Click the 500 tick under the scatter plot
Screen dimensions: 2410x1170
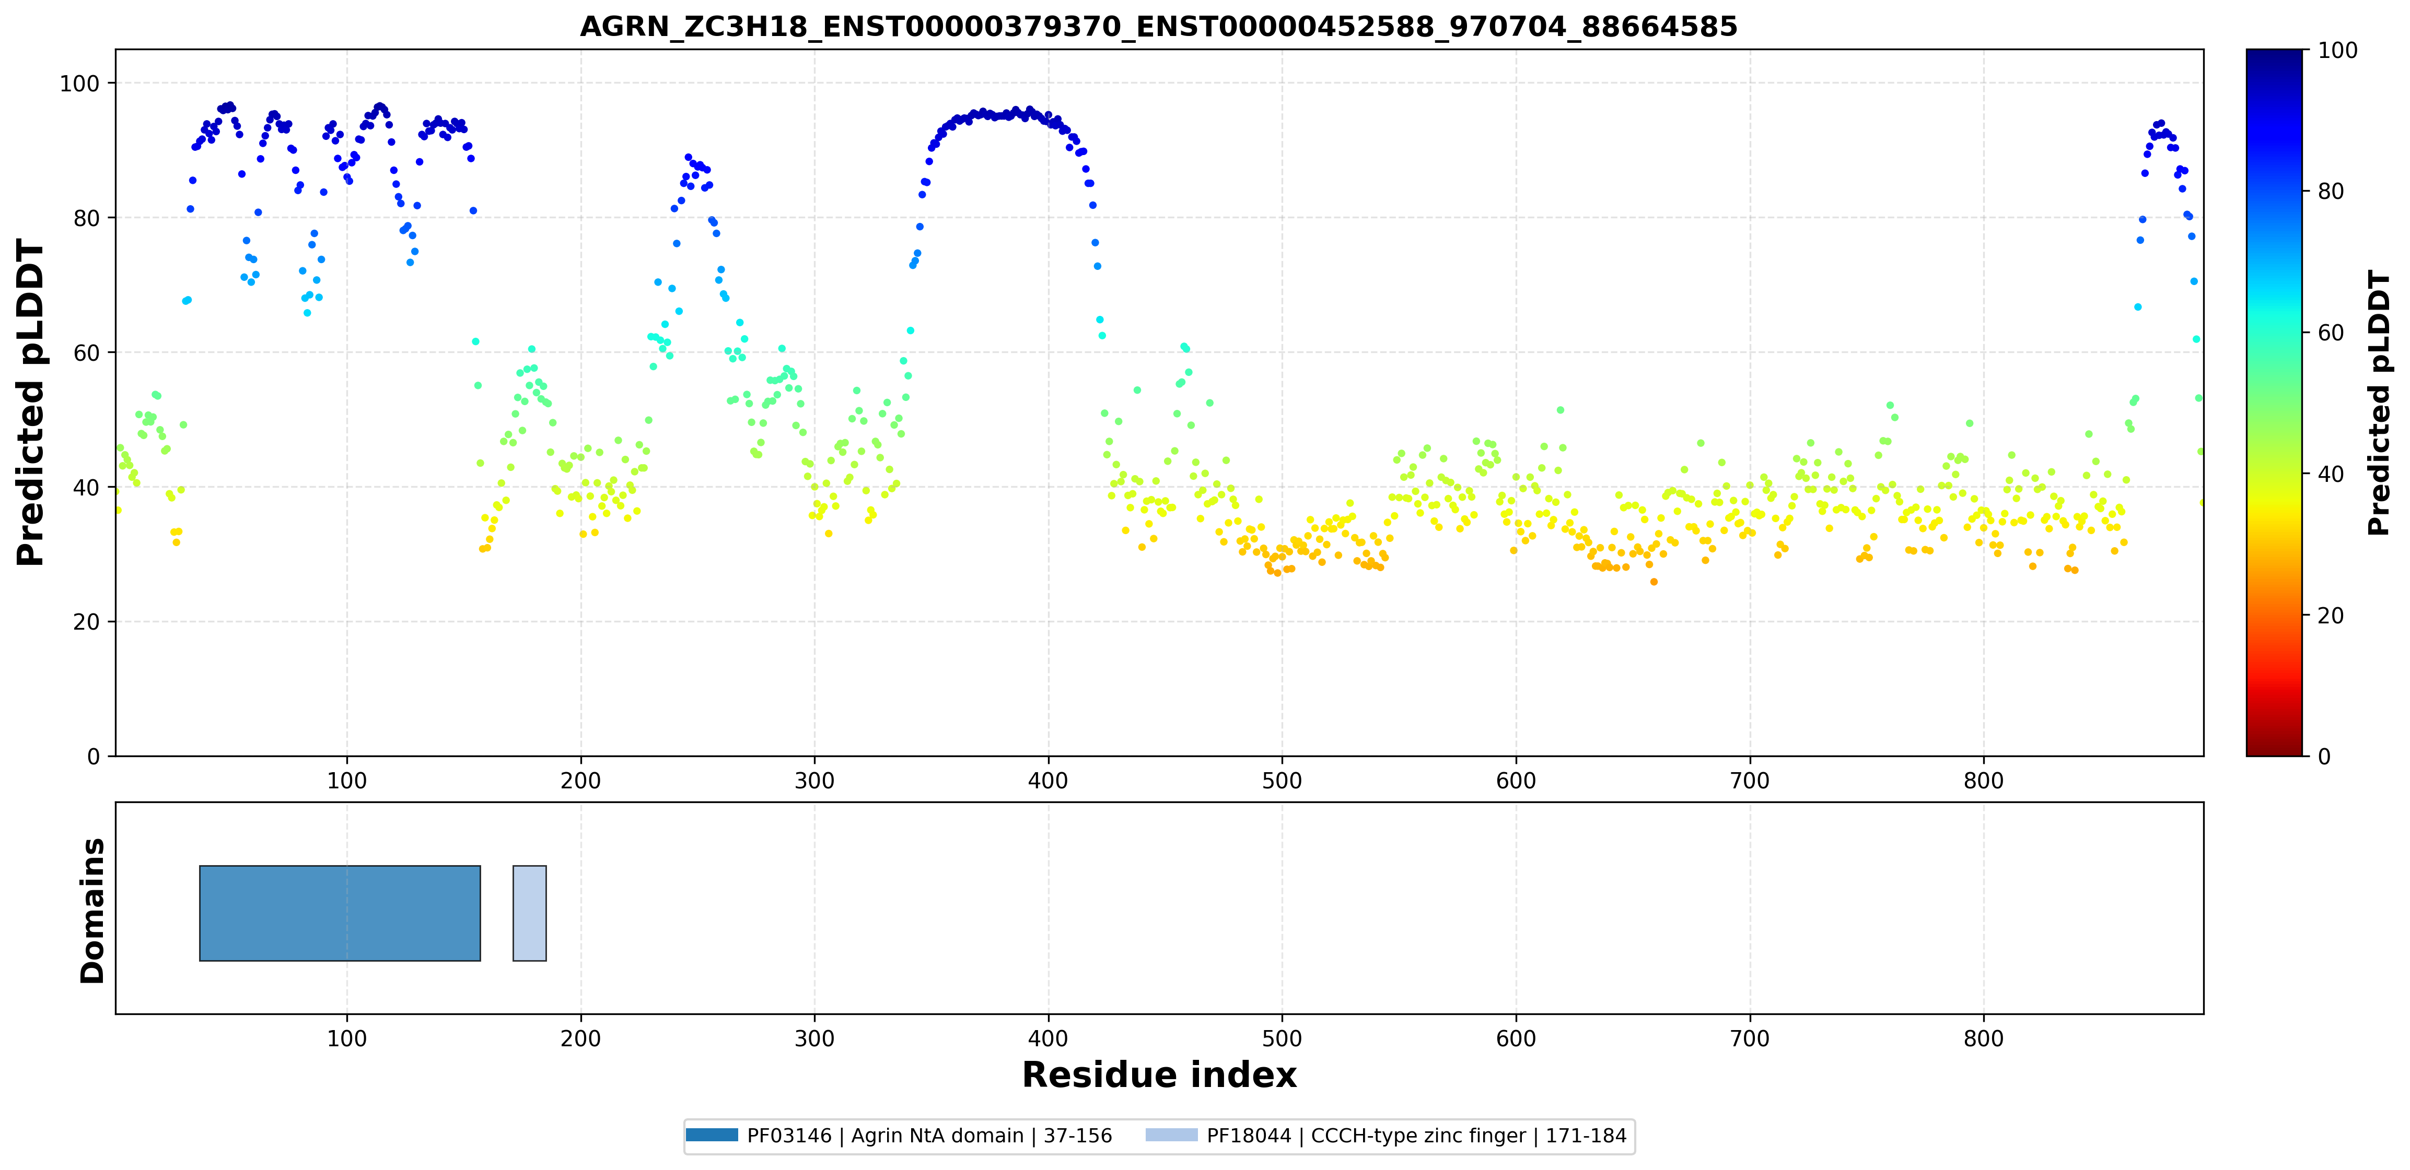pos(1282,780)
